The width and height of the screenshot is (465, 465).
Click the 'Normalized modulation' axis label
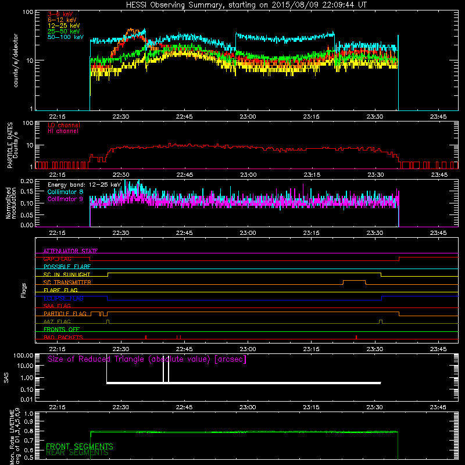point(11,203)
